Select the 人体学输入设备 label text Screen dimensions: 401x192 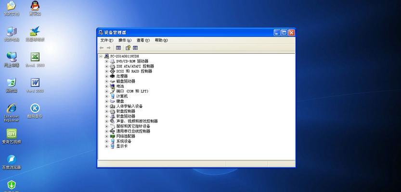pyautogui.click(x=129, y=106)
